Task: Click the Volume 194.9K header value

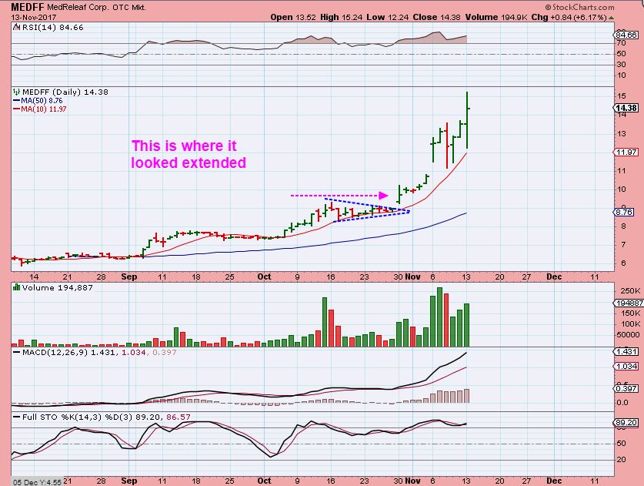Action: coord(496,17)
